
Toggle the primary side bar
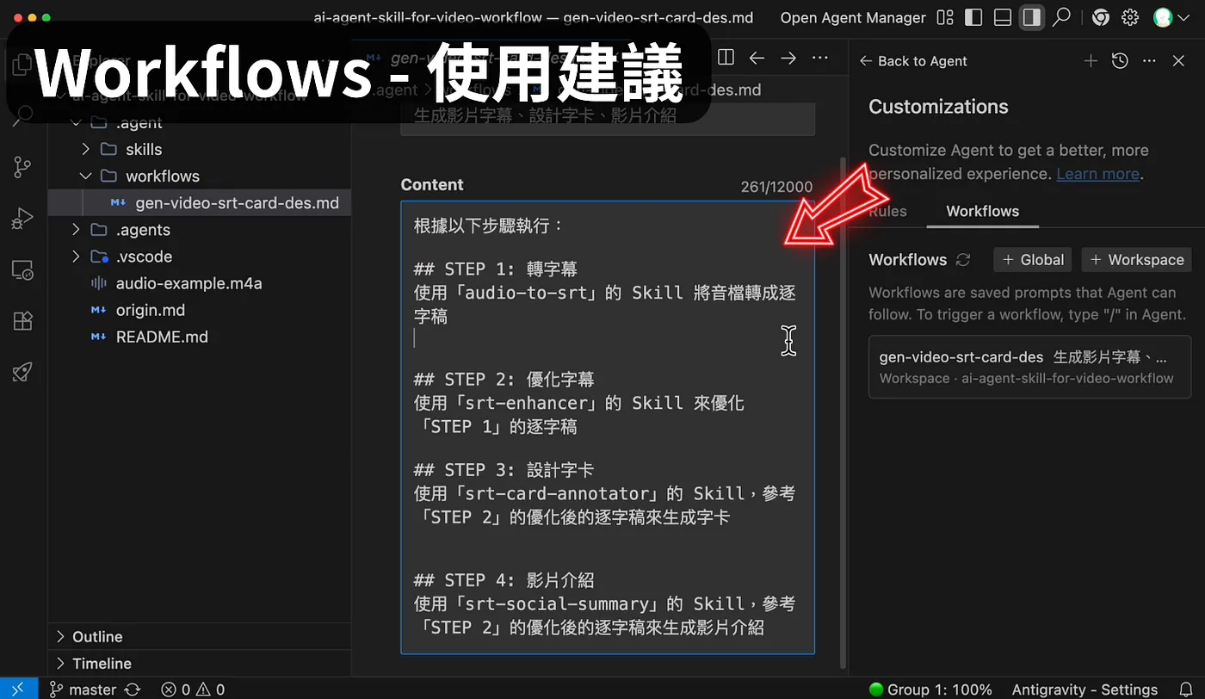point(973,17)
